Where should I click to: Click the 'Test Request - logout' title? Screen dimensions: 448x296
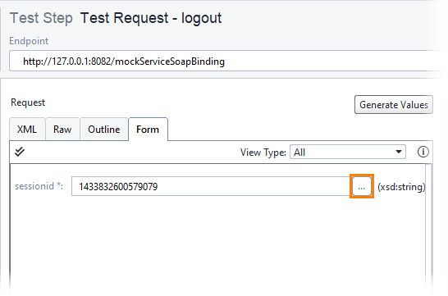151,18
